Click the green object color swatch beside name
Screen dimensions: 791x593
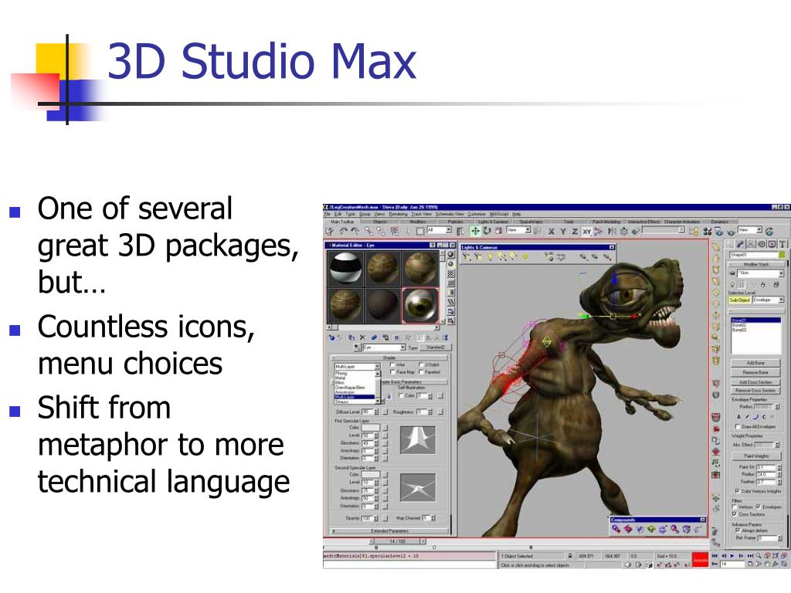[x=783, y=255]
